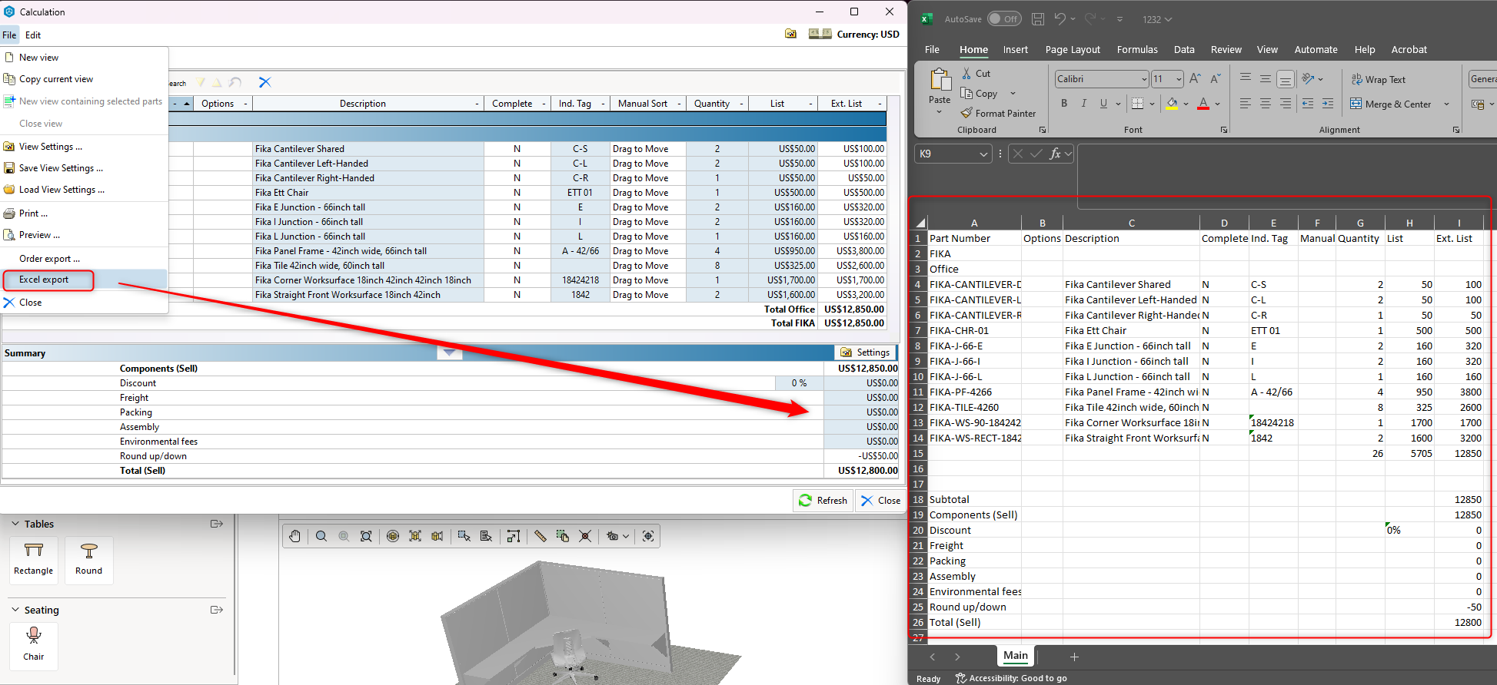Viewport: 1497px width, 685px height.
Task: Click the Paste clipboard icon in Excel
Action: 940,80
